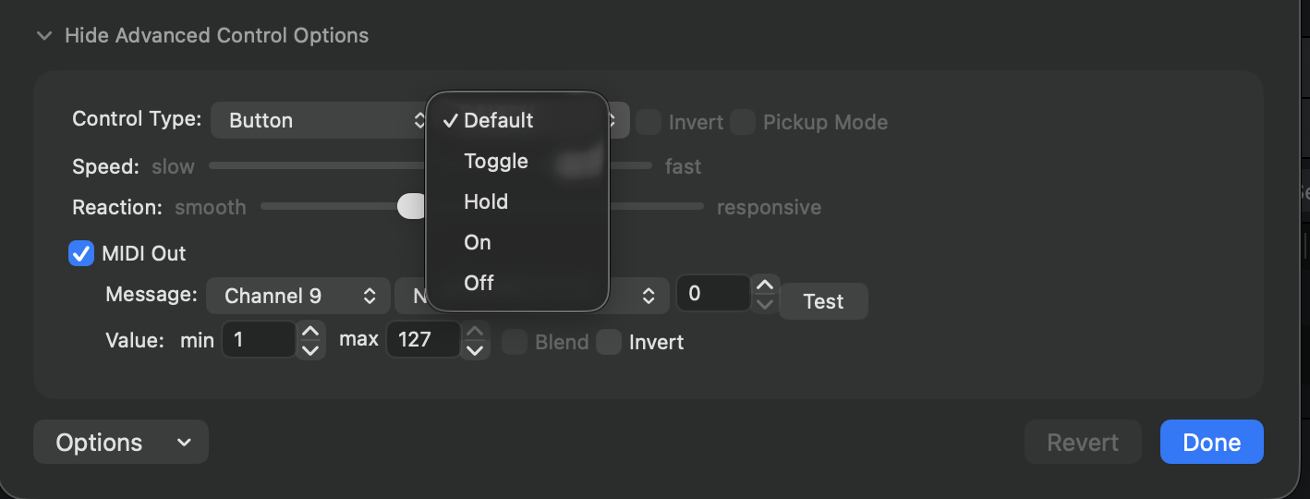This screenshot has width=1310, height=499.
Task: Enable the Pickup Mode checkbox
Action: click(x=743, y=122)
